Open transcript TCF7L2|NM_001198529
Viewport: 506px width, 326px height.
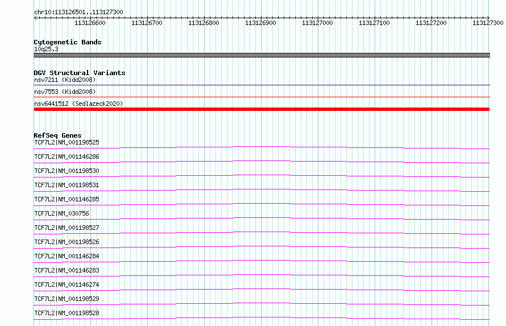pyautogui.click(x=67, y=299)
